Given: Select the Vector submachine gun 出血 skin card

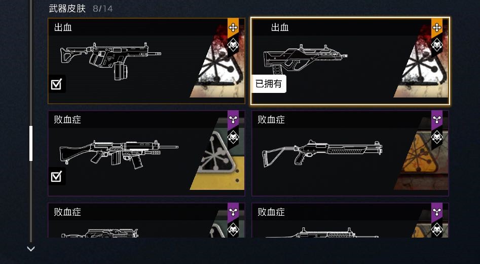Looking at the screenshot, I should 146,61.
